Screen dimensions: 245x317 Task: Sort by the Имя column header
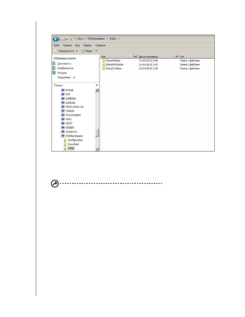[x=117, y=56]
